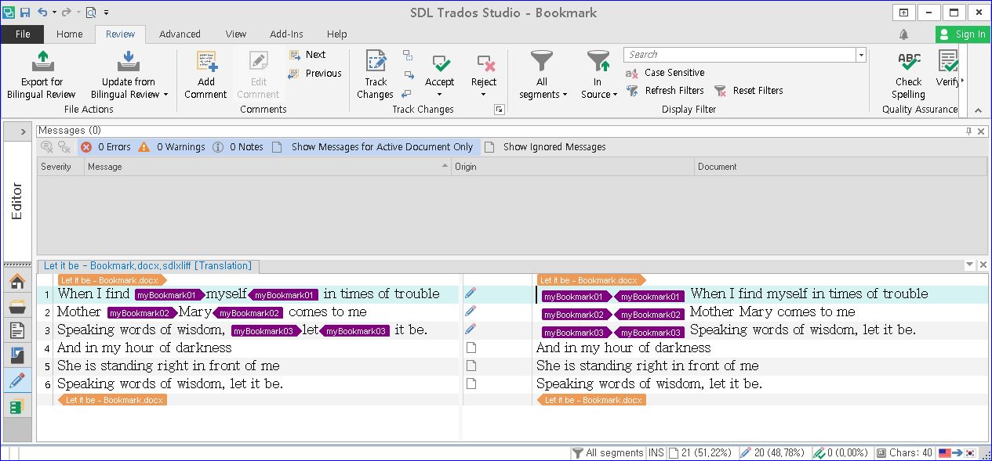The image size is (992, 461).
Task: Click the Add Comment icon
Action: point(206,61)
